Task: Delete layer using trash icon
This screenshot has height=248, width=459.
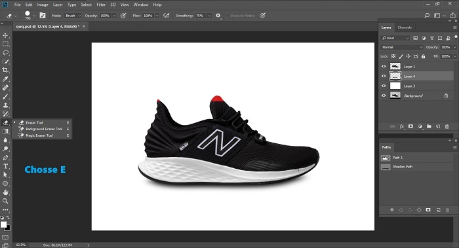Action: point(447,126)
